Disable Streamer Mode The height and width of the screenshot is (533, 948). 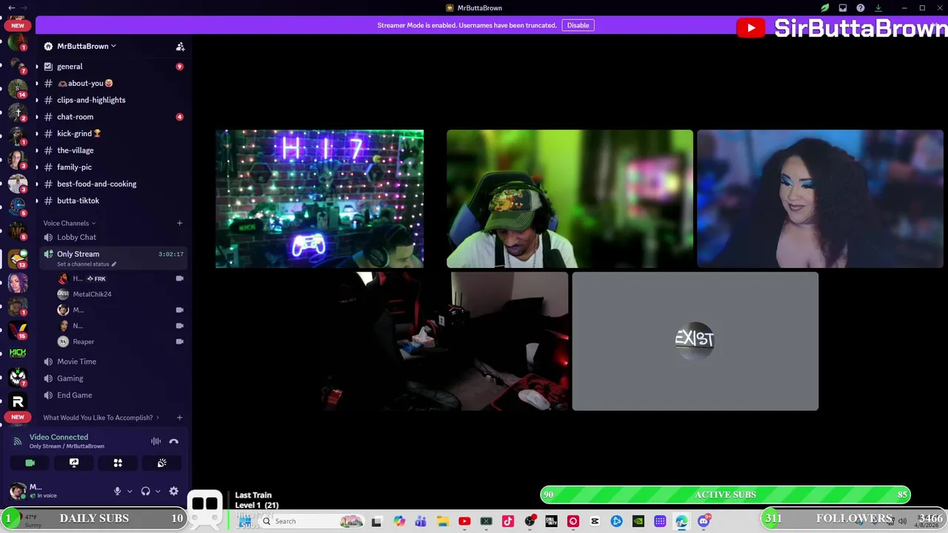tap(578, 25)
